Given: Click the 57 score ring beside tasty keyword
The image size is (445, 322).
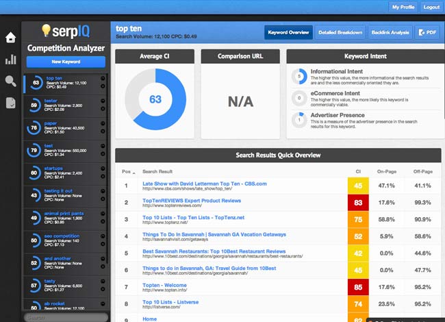Looking at the screenshot, I should [34, 286].
